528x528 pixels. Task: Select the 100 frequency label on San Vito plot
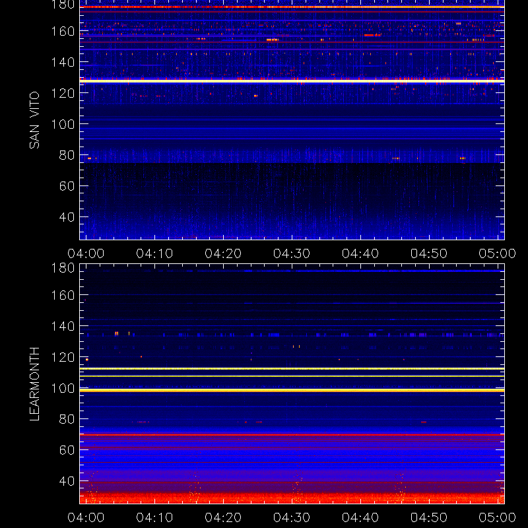click(63, 124)
